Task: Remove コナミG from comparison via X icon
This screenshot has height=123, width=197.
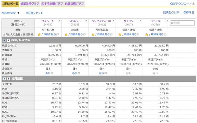Action: 167,21
